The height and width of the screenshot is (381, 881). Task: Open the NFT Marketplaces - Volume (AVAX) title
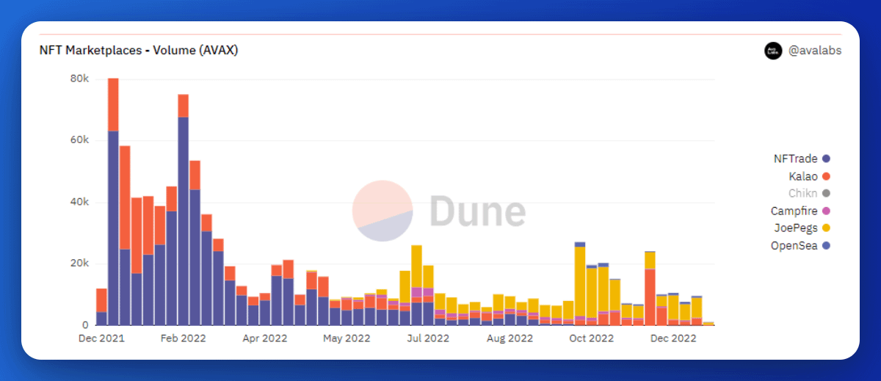point(138,50)
